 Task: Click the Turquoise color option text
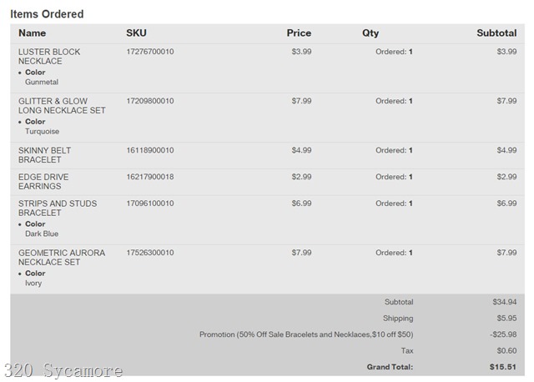pyautogui.click(x=43, y=132)
